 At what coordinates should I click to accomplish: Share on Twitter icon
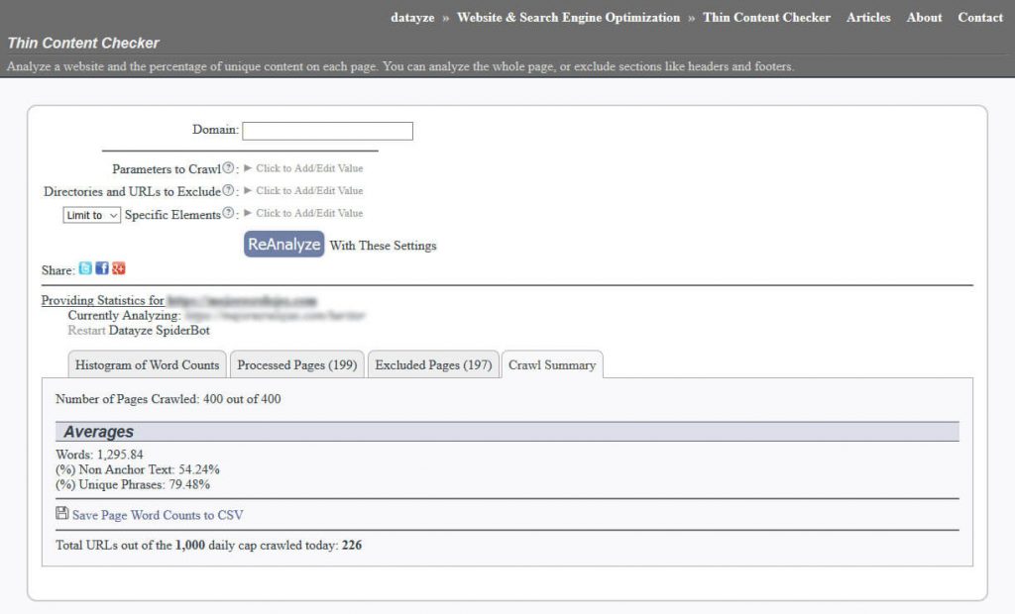pyautogui.click(x=85, y=268)
